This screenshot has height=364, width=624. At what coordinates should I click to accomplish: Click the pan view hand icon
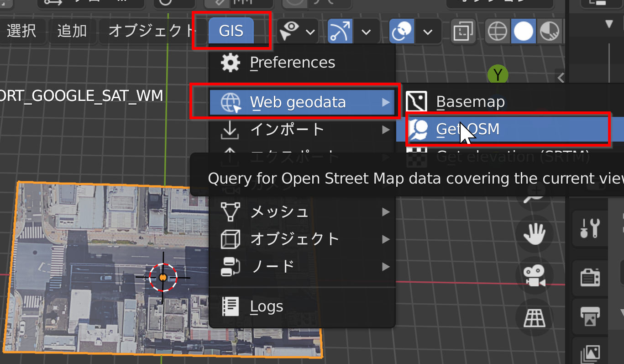tap(535, 234)
